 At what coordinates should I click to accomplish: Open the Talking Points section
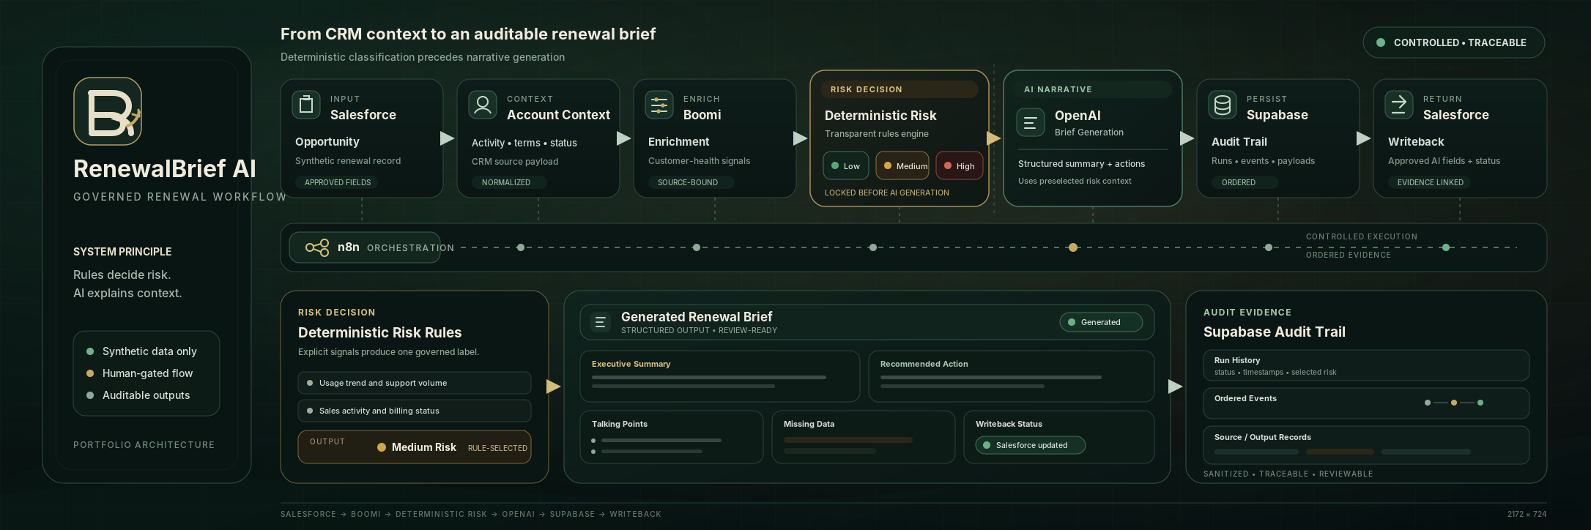[x=672, y=437]
